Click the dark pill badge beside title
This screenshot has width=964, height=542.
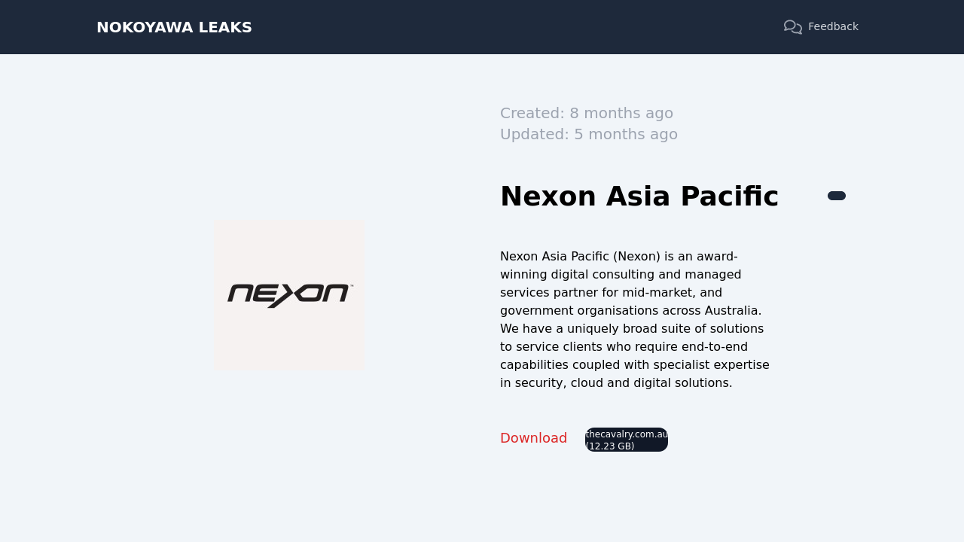tap(837, 196)
